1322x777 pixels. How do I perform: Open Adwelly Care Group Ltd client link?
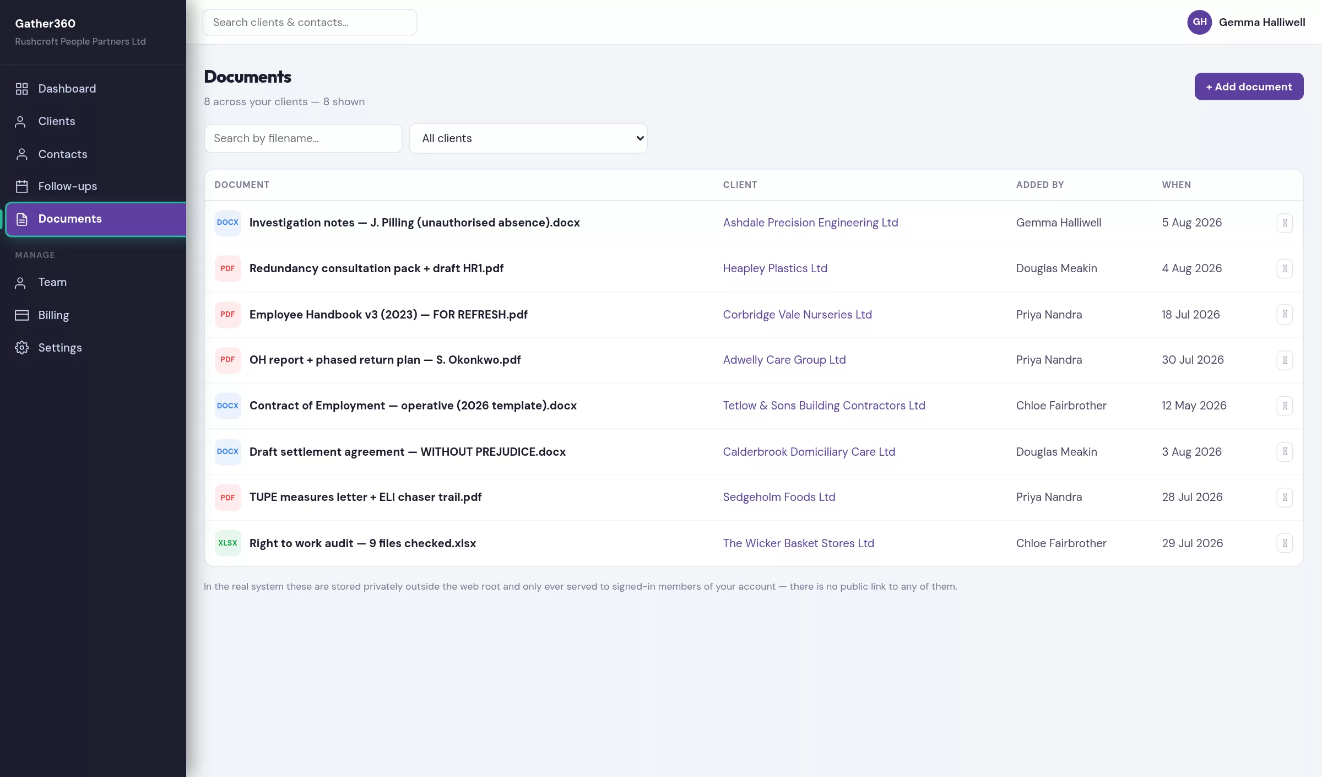pyautogui.click(x=784, y=360)
